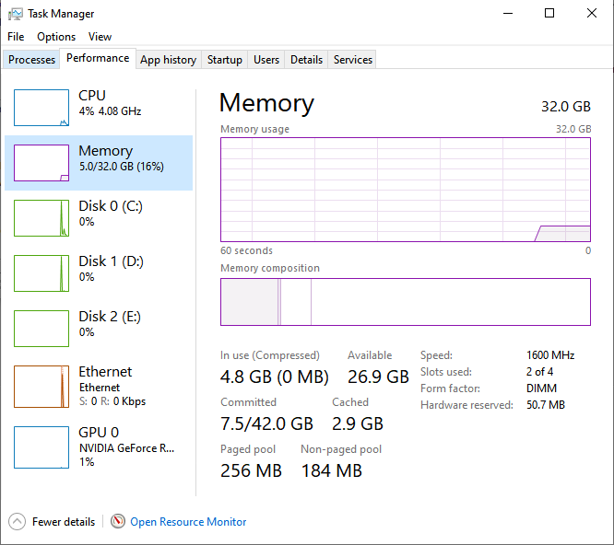Click the Disk 1 (D:) graph thumbnail
The height and width of the screenshot is (545, 614).
pyautogui.click(x=41, y=273)
